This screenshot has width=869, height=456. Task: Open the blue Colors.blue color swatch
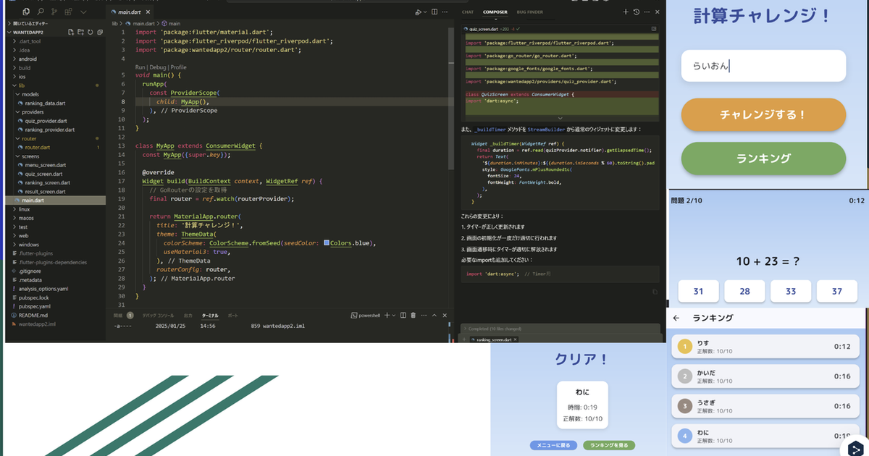coord(327,242)
